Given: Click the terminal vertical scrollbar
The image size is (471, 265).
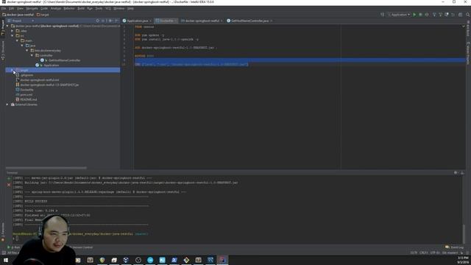Looking at the screenshot, I should (464, 234).
